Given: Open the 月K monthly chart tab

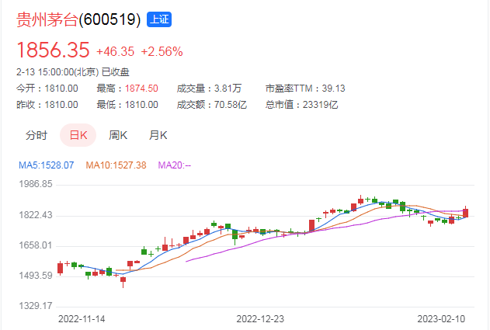Looking at the screenshot, I should [x=158, y=135].
